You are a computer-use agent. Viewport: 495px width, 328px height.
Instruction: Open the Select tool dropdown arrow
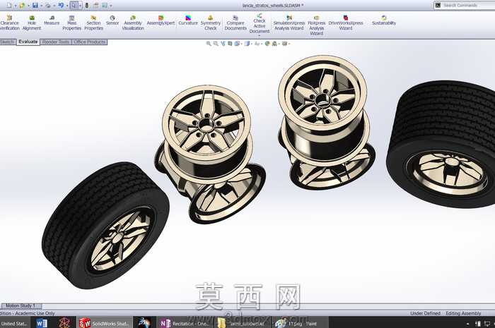point(80,6)
